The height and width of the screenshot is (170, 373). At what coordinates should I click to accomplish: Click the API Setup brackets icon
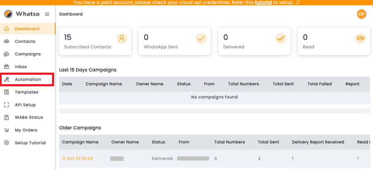7,105
